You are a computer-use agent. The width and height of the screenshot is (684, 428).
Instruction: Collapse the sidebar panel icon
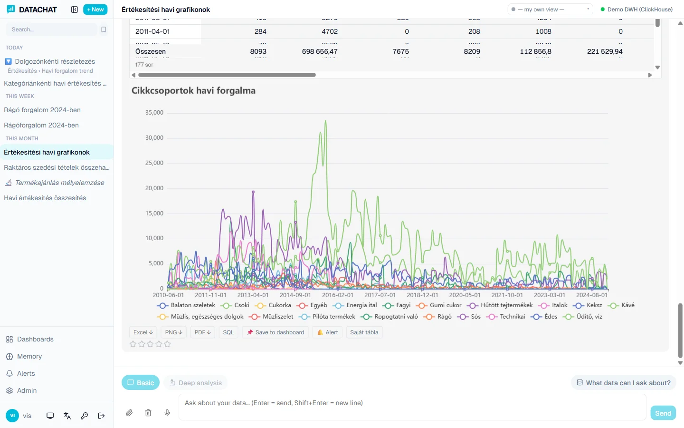point(74,10)
